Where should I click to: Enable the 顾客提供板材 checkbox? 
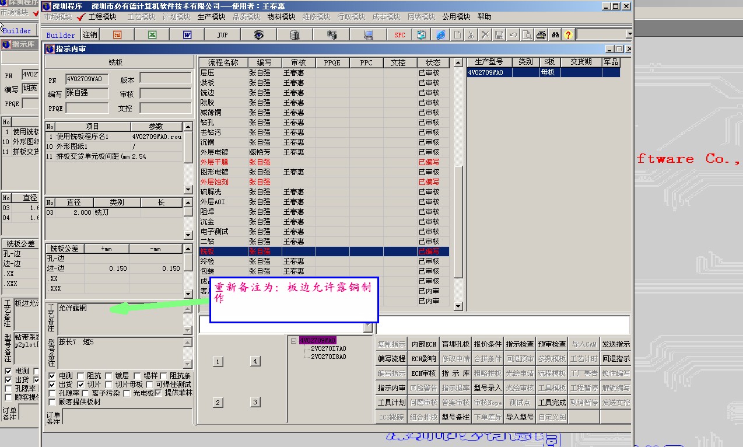click(52, 402)
